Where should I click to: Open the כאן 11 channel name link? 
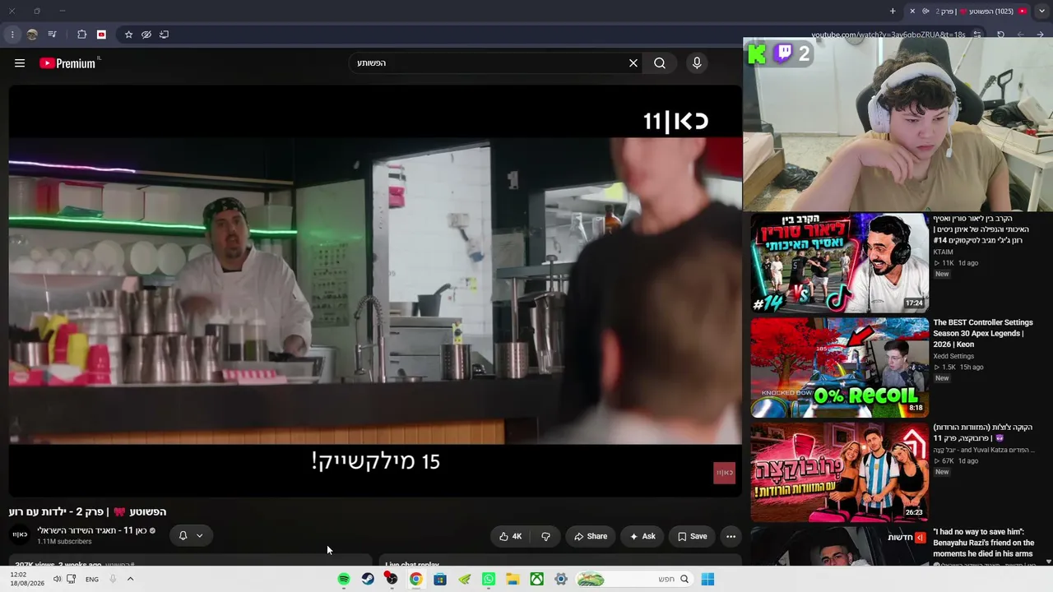[92, 530]
